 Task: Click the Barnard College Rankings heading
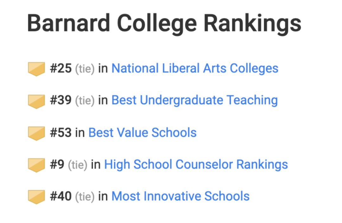point(164,23)
